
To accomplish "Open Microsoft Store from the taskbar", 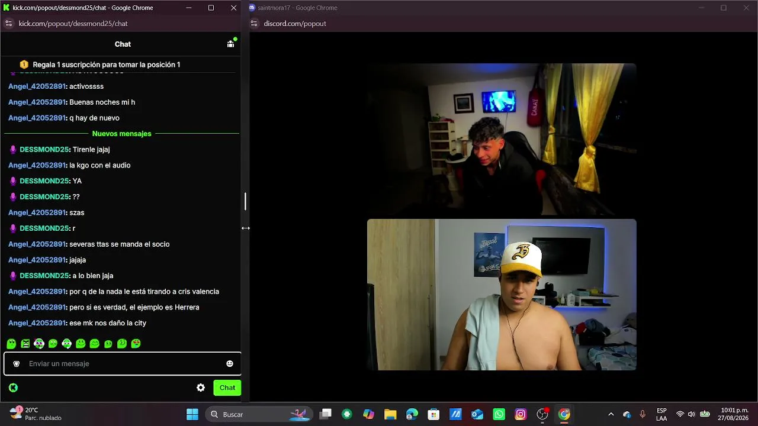I will (x=433, y=414).
